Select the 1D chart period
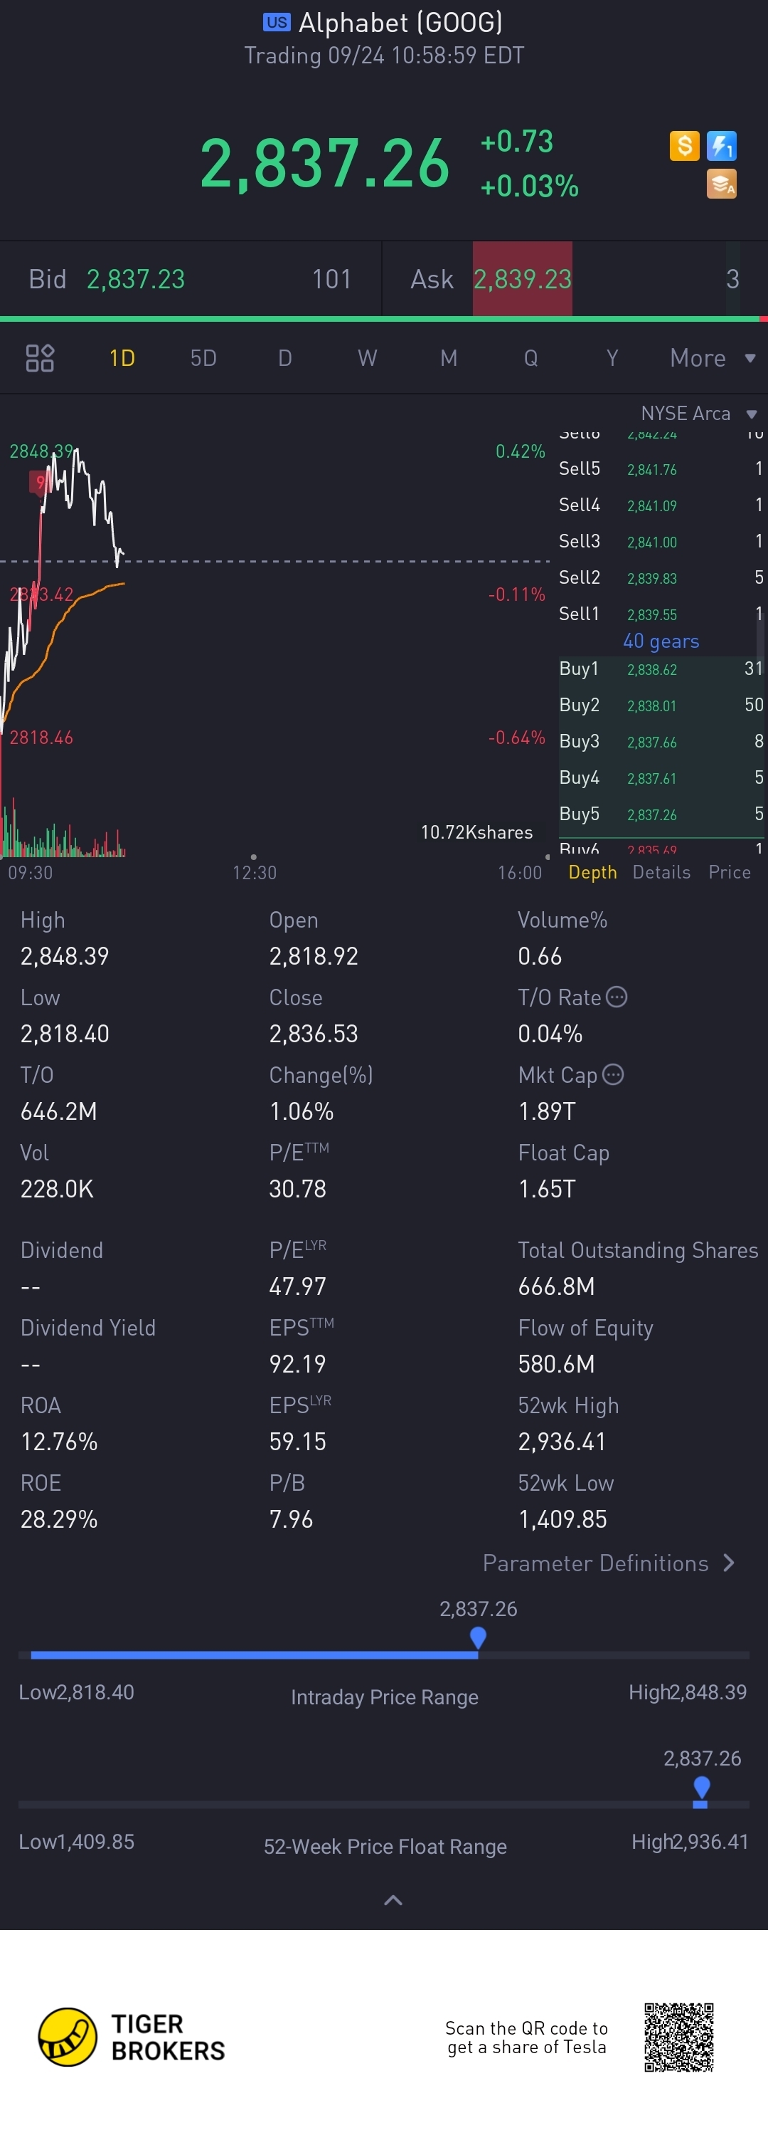The width and height of the screenshot is (768, 2145). 122,358
